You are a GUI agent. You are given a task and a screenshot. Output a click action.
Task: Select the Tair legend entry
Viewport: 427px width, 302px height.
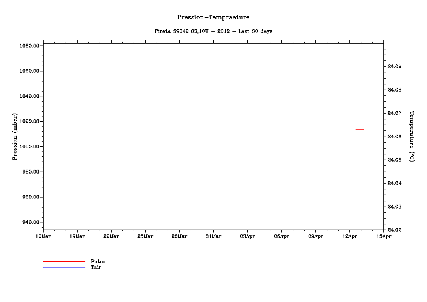pyautogui.click(x=96, y=267)
